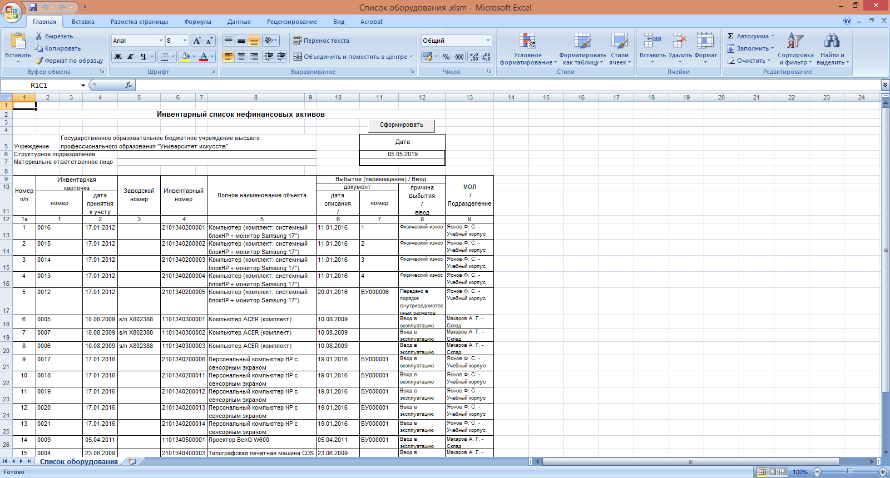The height and width of the screenshot is (478, 890).
Task: Open the Формулы ribbon tab
Action: point(197,22)
